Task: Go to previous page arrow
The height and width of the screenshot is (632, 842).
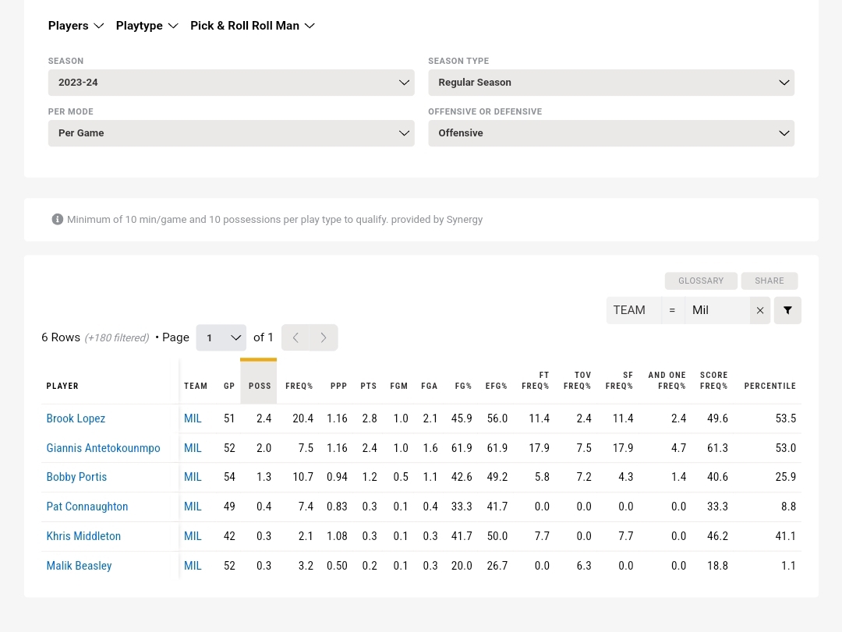Action: 295,337
